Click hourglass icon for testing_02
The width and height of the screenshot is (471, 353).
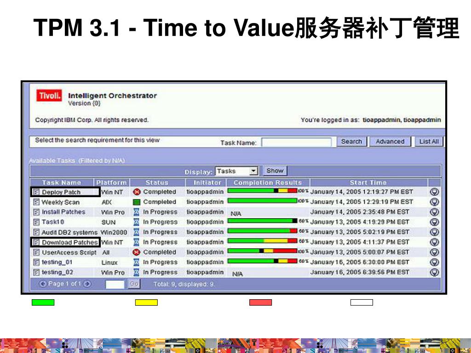tap(136, 272)
